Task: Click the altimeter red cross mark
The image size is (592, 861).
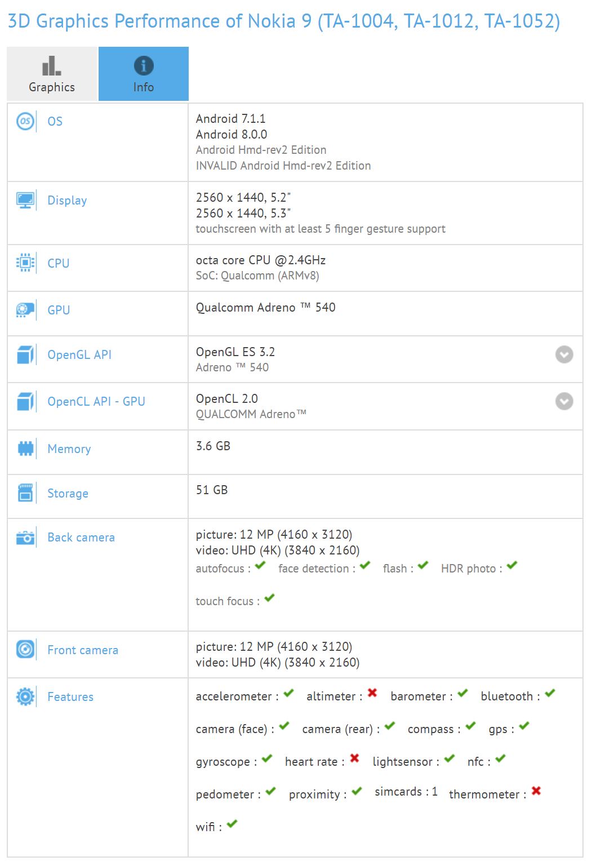Action: (x=372, y=693)
